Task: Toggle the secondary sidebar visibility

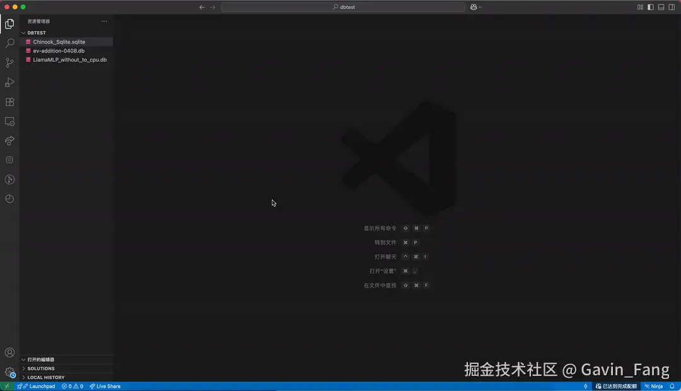Action: click(x=672, y=7)
